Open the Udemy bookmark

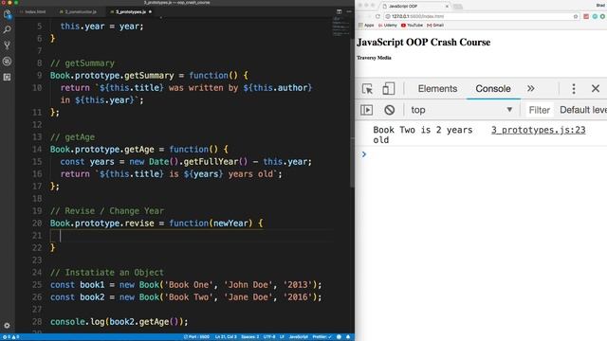tap(388, 26)
